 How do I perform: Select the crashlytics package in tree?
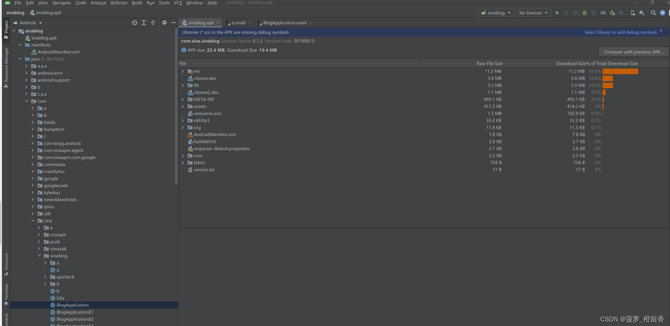54,171
